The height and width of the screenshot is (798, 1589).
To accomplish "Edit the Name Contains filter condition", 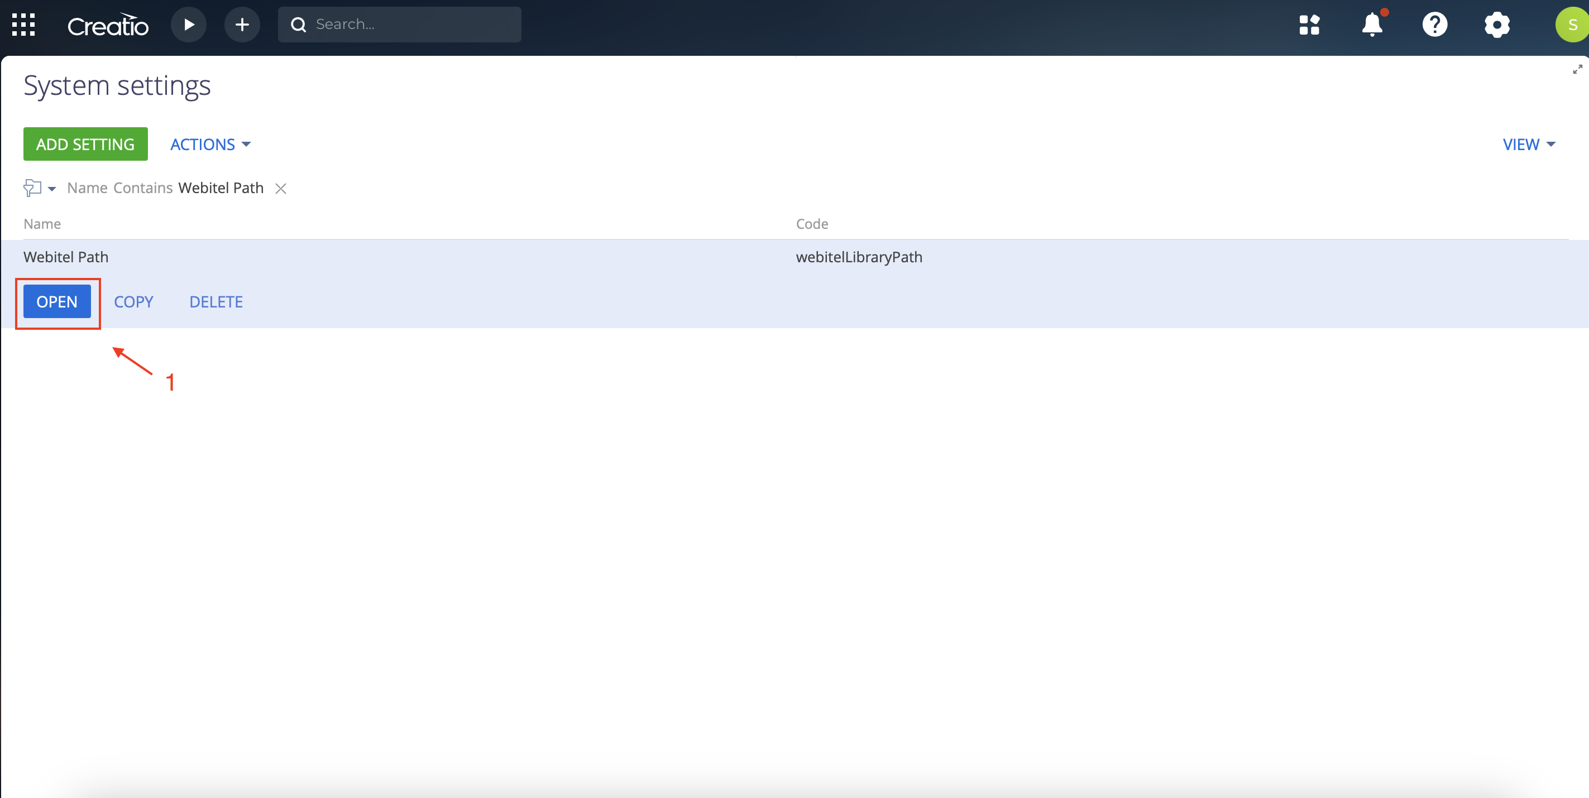I will 165,188.
